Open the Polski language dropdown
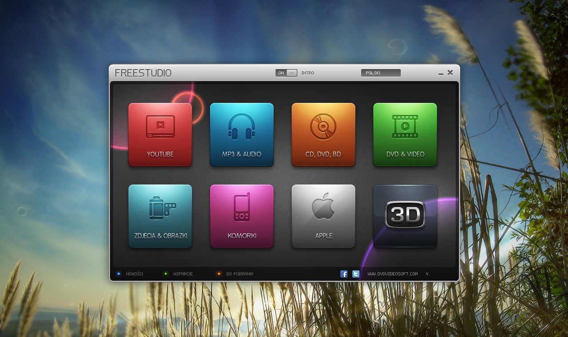 click(x=381, y=73)
